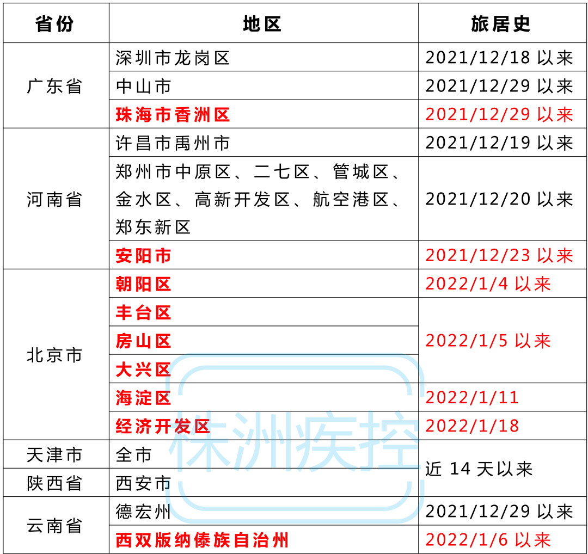Click the red 安阳市 entry
Image resolution: width=588 pixels, height=554 pixels.
click(144, 256)
